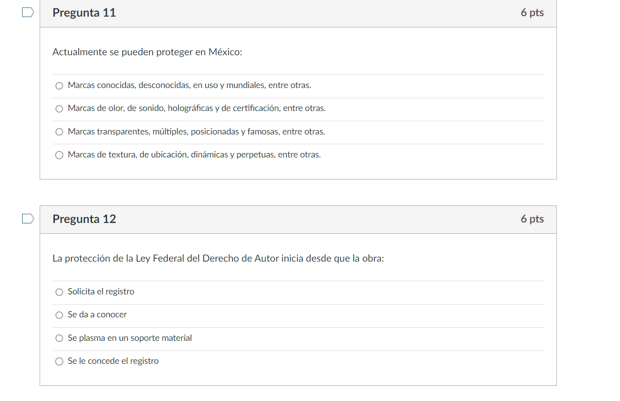Click the Ley Federal del Derecho de Autor prompt
620x401 pixels.
[218, 258]
